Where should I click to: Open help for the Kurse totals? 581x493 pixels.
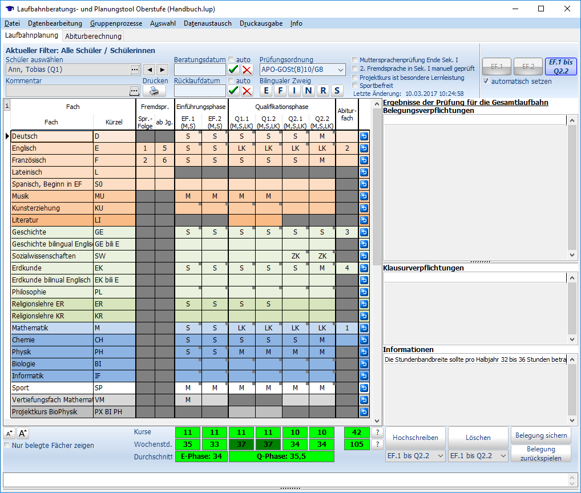[377, 433]
